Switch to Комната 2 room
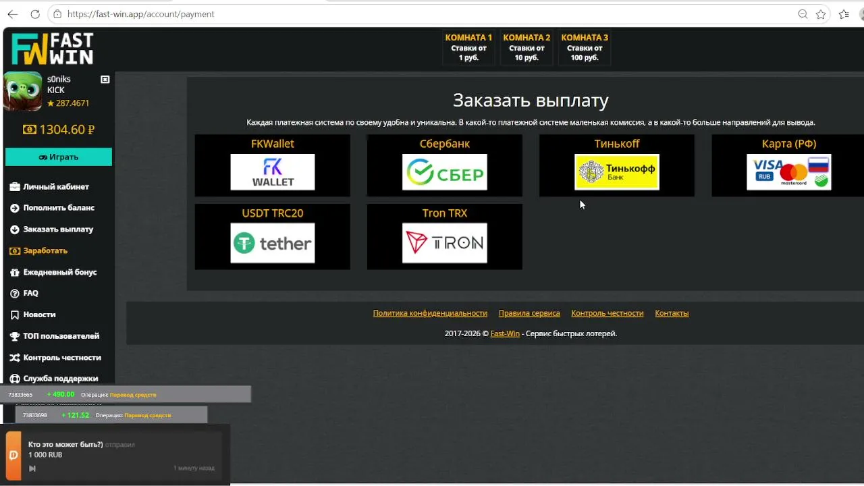This screenshot has width=864, height=486. click(526, 47)
